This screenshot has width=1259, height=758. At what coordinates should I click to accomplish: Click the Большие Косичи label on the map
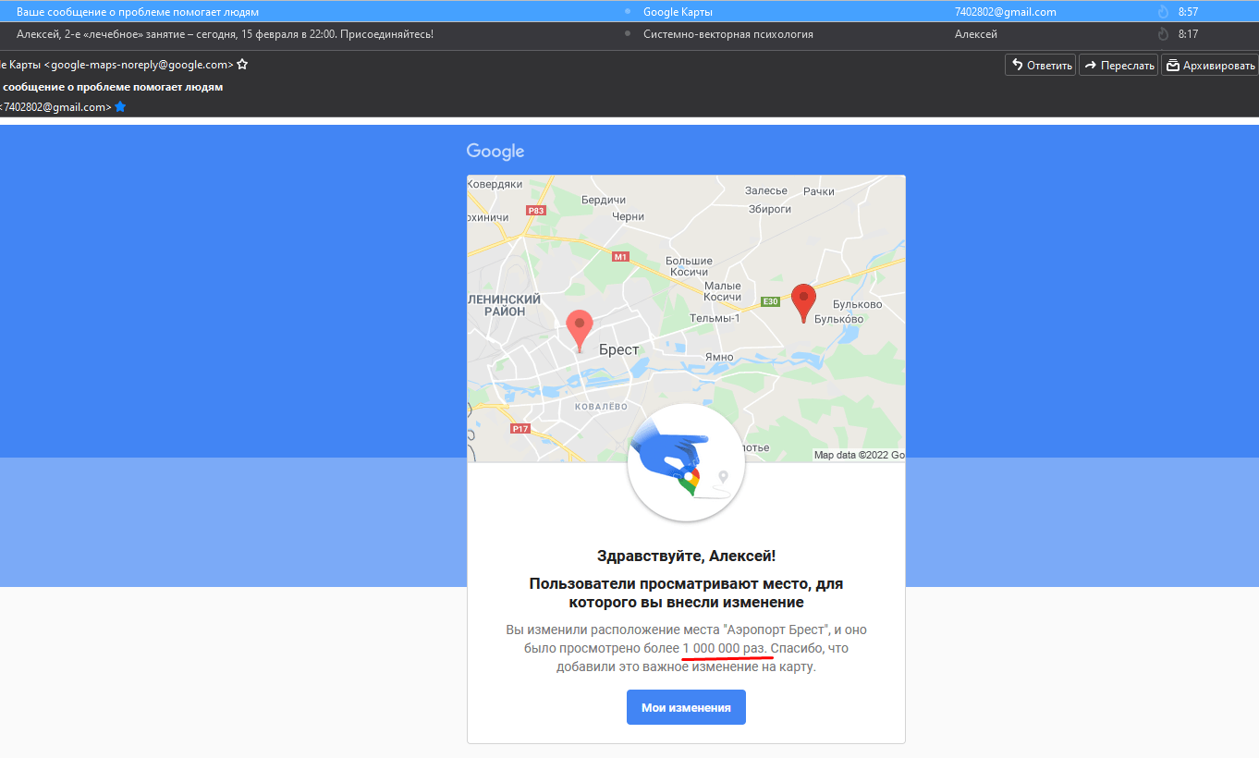pyautogui.click(x=689, y=266)
